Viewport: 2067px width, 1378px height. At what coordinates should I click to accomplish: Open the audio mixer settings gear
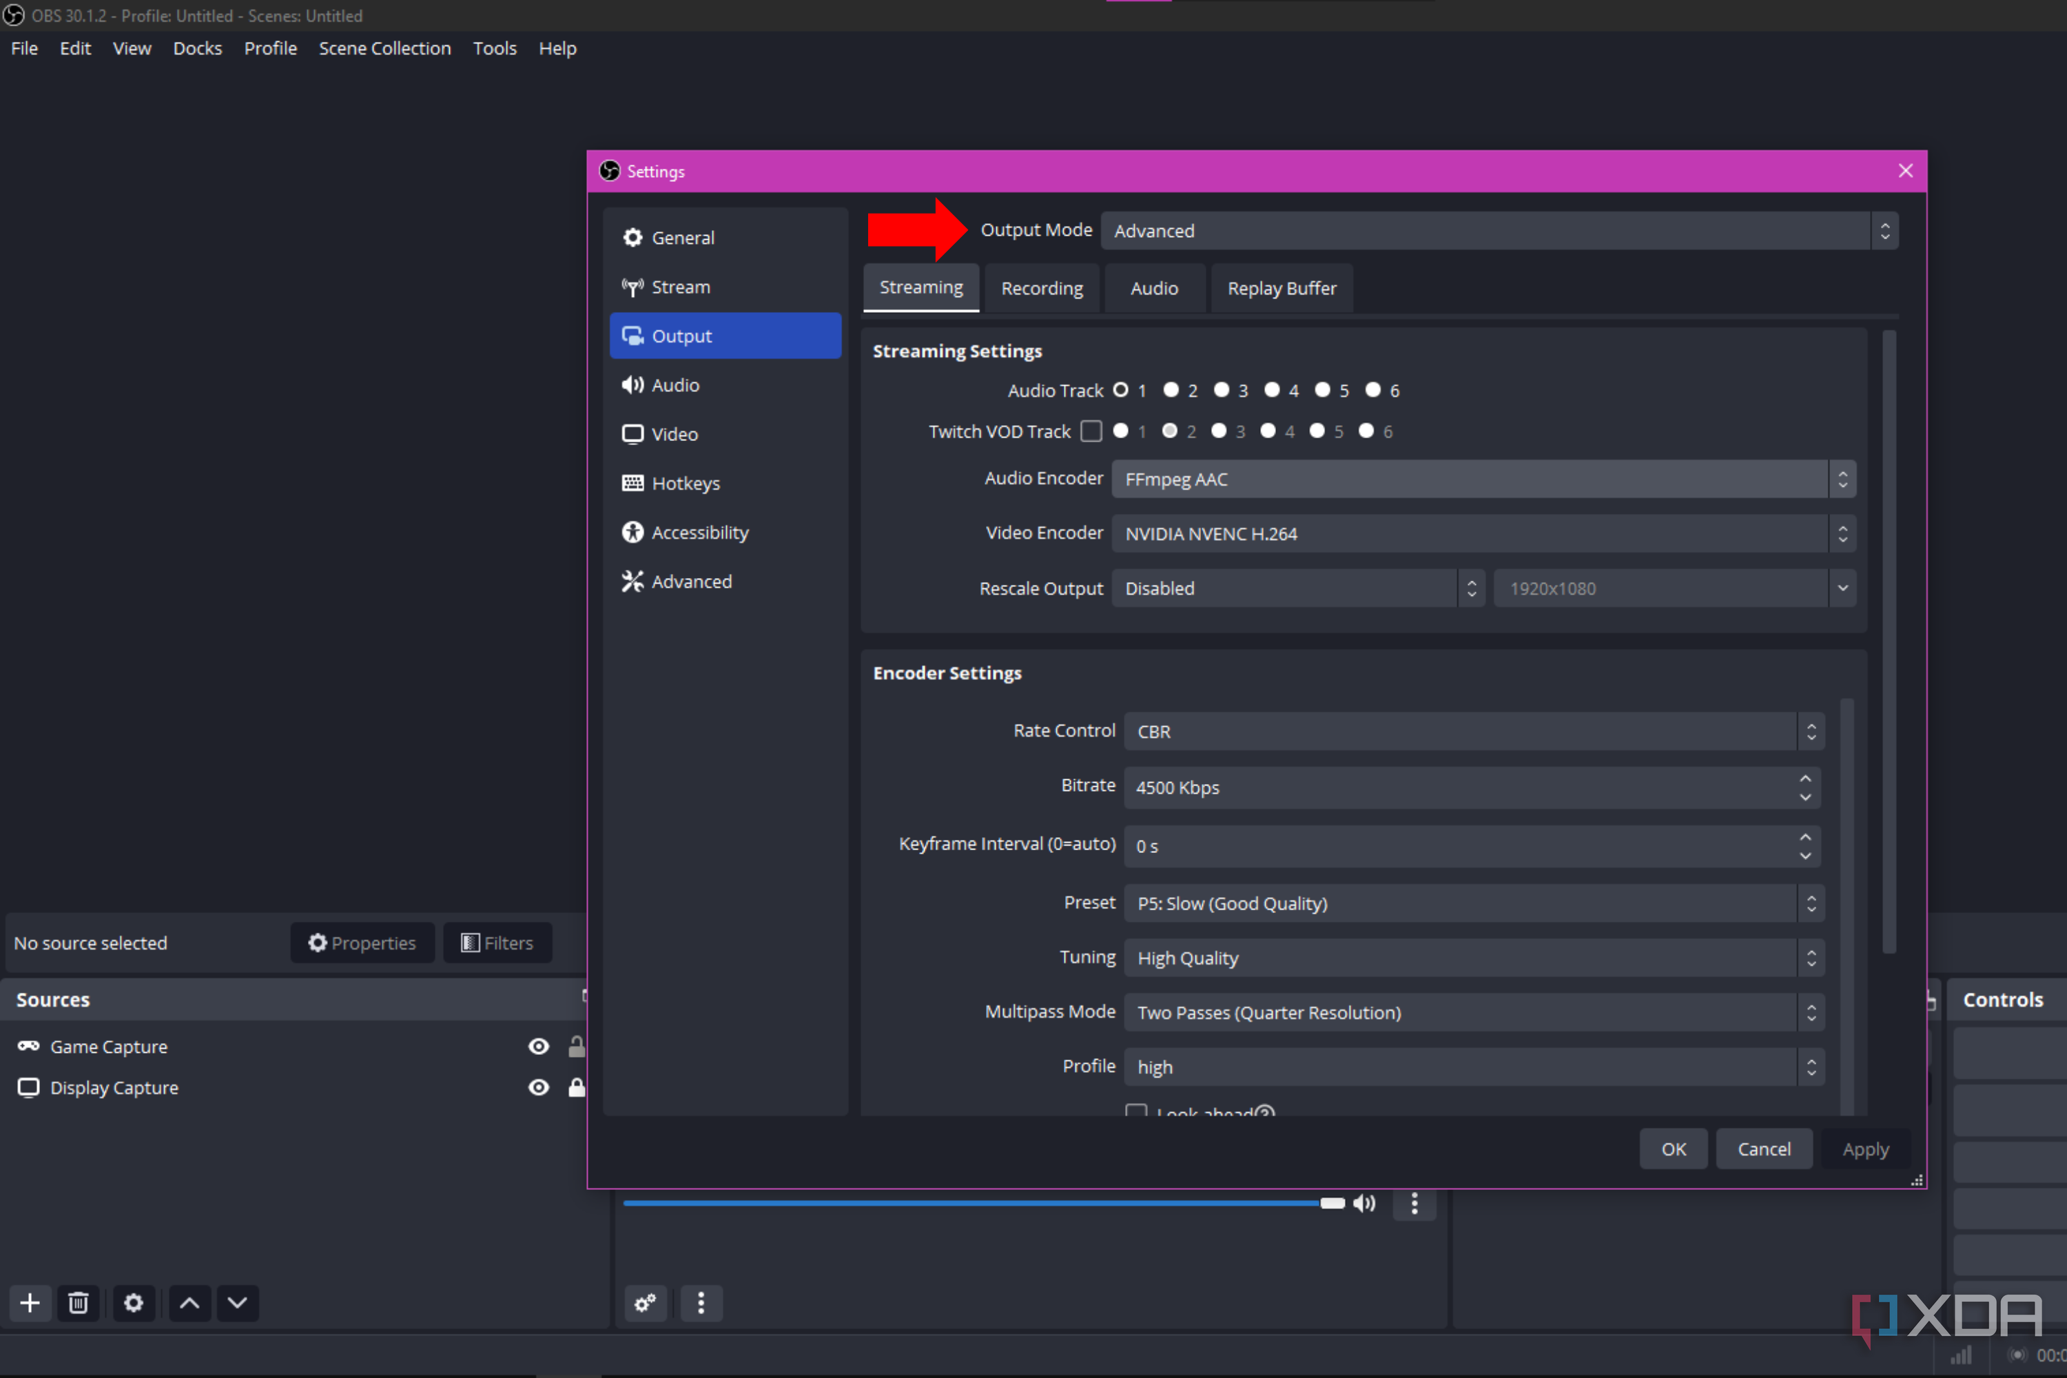[x=645, y=1304]
